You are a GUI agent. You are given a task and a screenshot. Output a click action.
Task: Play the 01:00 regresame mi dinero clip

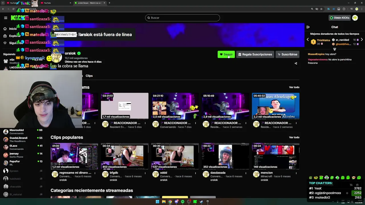pyautogui.click(x=74, y=156)
